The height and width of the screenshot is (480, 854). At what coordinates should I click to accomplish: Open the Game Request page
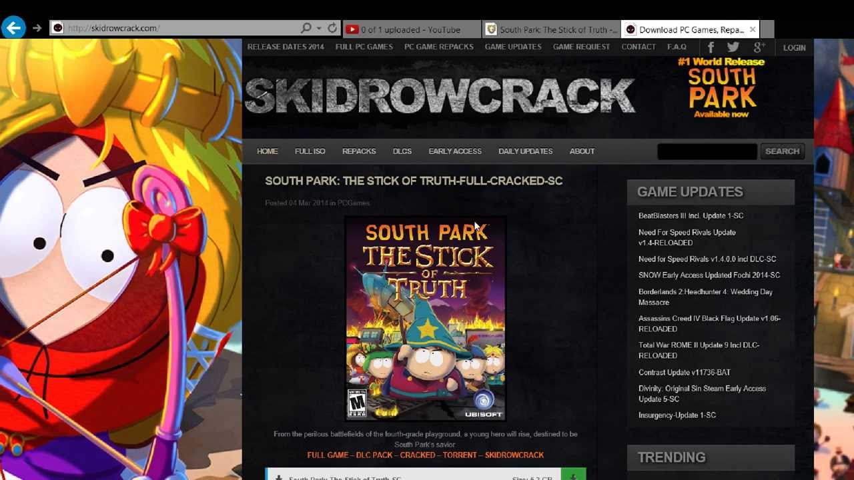581,47
